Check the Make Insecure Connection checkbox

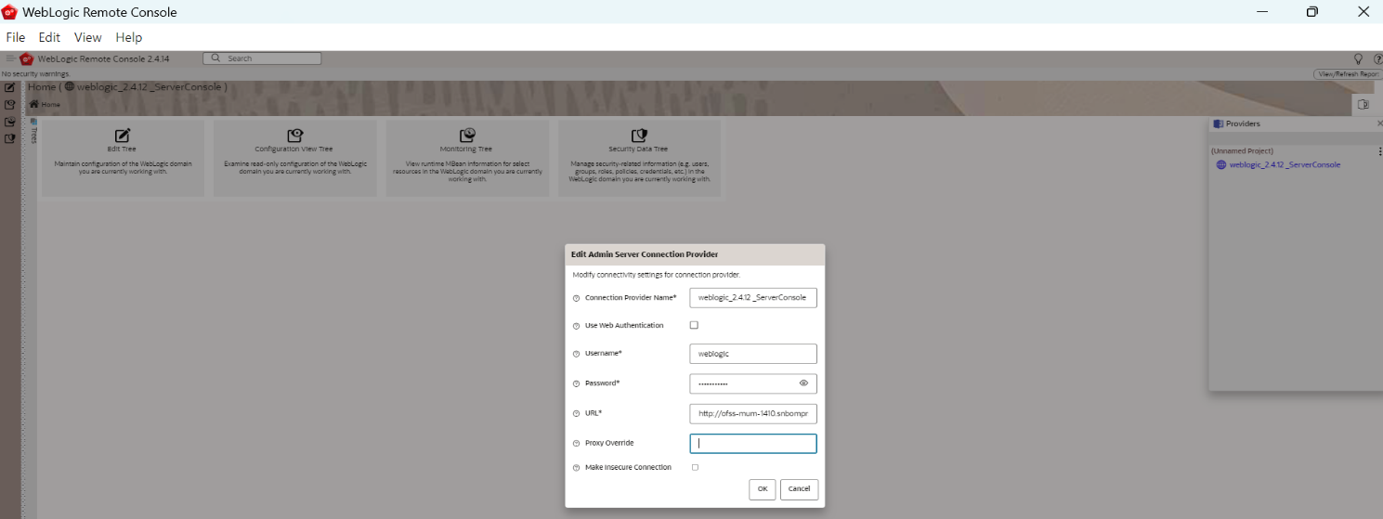(695, 467)
